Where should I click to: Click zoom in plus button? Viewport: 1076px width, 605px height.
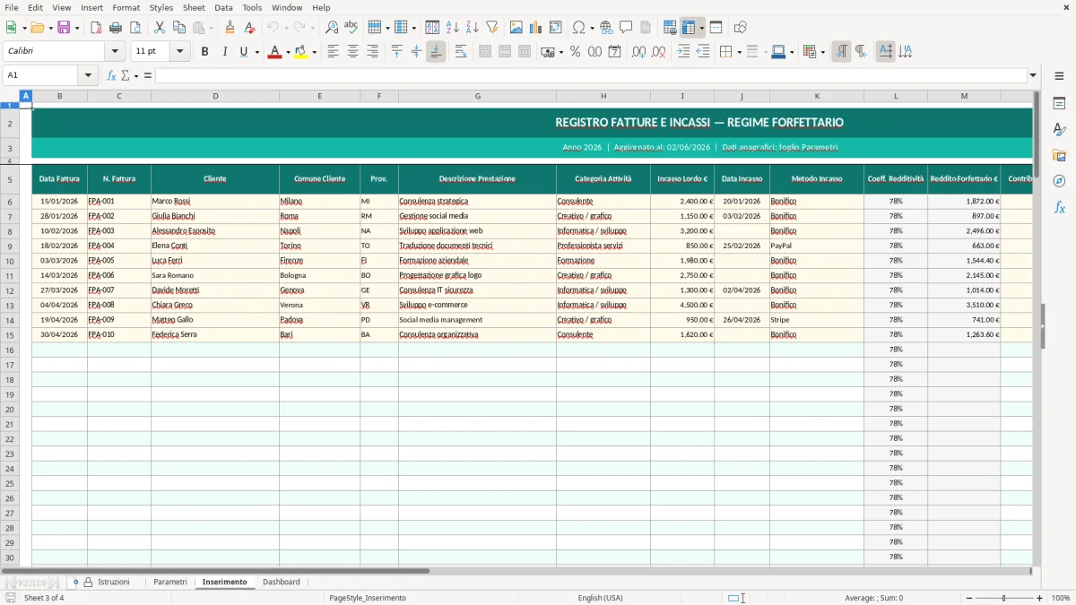(1040, 598)
